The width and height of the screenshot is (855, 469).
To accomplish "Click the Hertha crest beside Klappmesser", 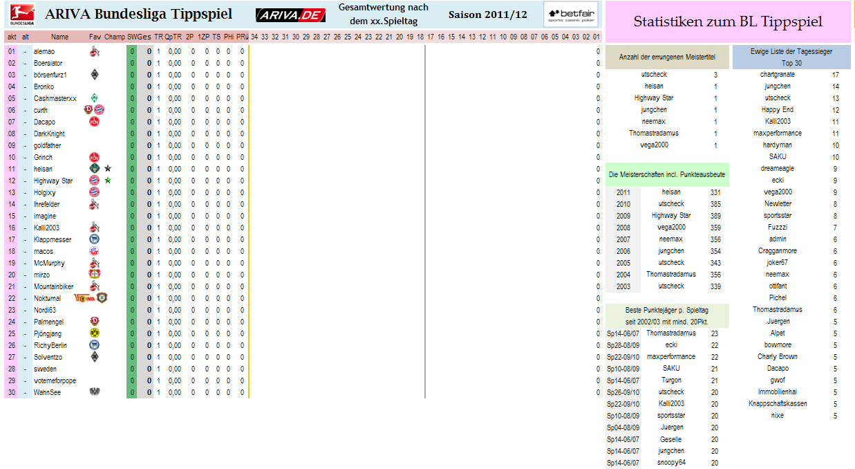I will pos(94,239).
